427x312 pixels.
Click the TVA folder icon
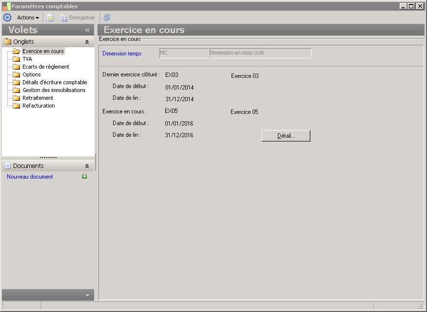click(17, 59)
